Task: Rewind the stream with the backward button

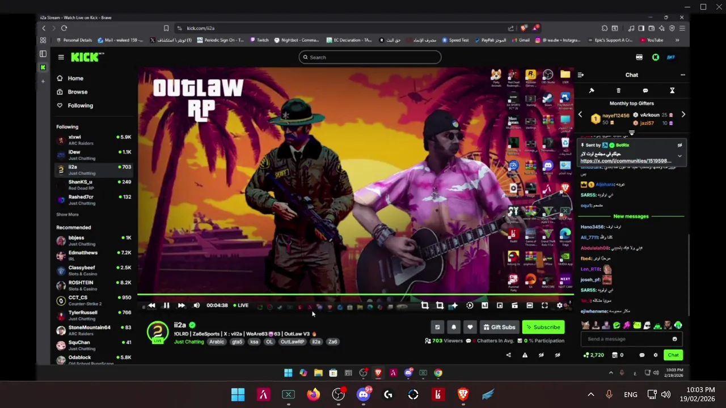Action: 151,305
